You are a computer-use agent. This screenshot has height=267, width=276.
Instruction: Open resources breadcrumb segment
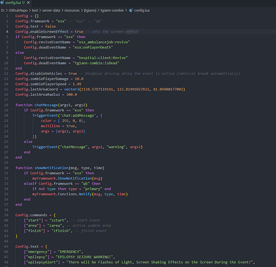tap(72, 10)
